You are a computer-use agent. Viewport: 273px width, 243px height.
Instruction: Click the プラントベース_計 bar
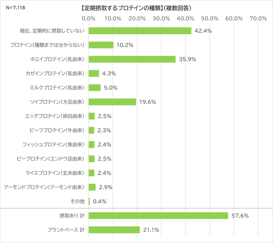tap(114, 230)
